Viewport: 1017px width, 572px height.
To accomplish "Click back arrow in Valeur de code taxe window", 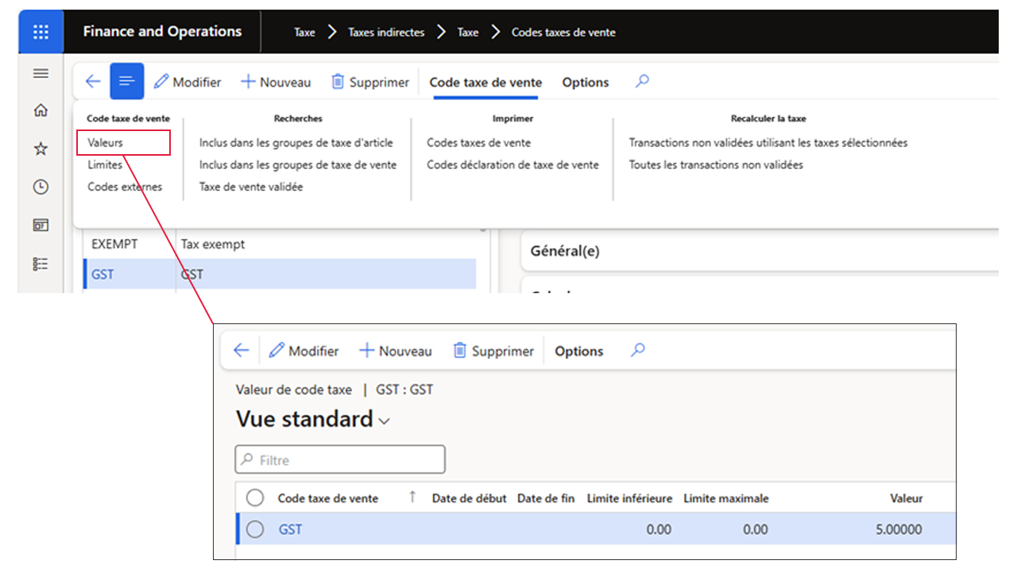I will (242, 350).
